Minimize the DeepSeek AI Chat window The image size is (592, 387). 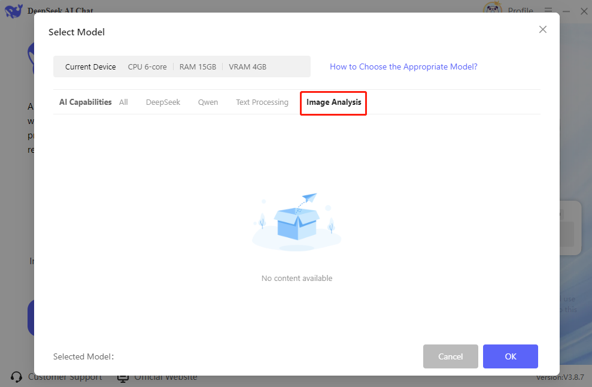566,11
